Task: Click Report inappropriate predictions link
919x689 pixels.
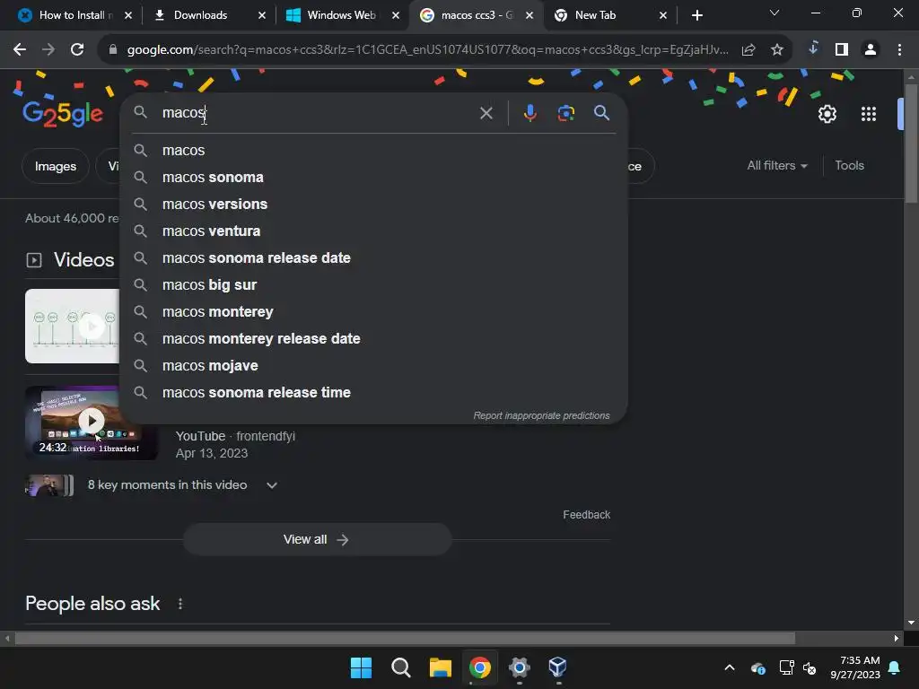Action: (x=541, y=415)
